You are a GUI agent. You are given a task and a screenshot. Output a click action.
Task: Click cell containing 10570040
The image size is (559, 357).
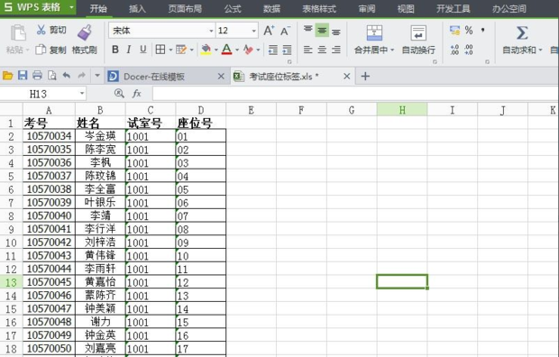pyautogui.click(x=50, y=215)
